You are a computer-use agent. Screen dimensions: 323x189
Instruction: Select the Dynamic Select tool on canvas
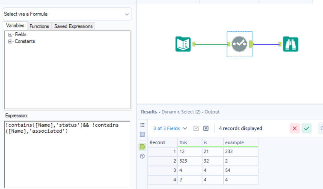point(239,44)
